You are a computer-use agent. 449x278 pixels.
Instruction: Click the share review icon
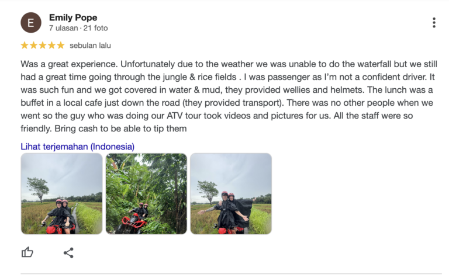pyautogui.click(x=68, y=252)
